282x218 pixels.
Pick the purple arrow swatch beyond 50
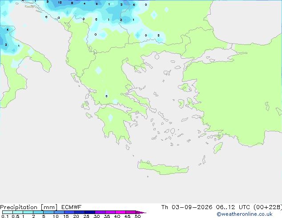coord(141,212)
